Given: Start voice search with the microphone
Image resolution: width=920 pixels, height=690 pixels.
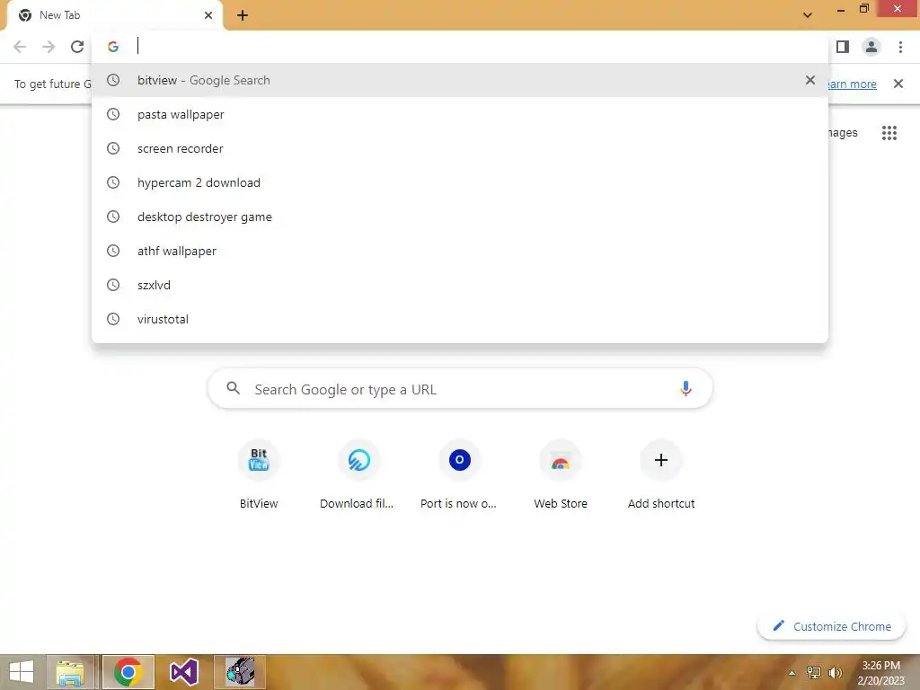Looking at the screenshot, I should (x=686, y=388).
